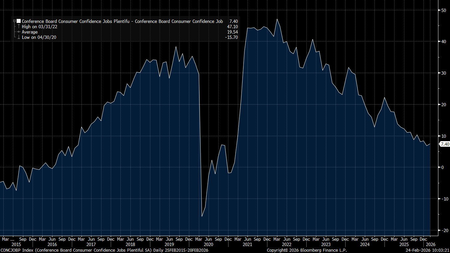Click the white series color swatch in legend
450x253 pixels.
pyautogui.click(x=19, y=21)
